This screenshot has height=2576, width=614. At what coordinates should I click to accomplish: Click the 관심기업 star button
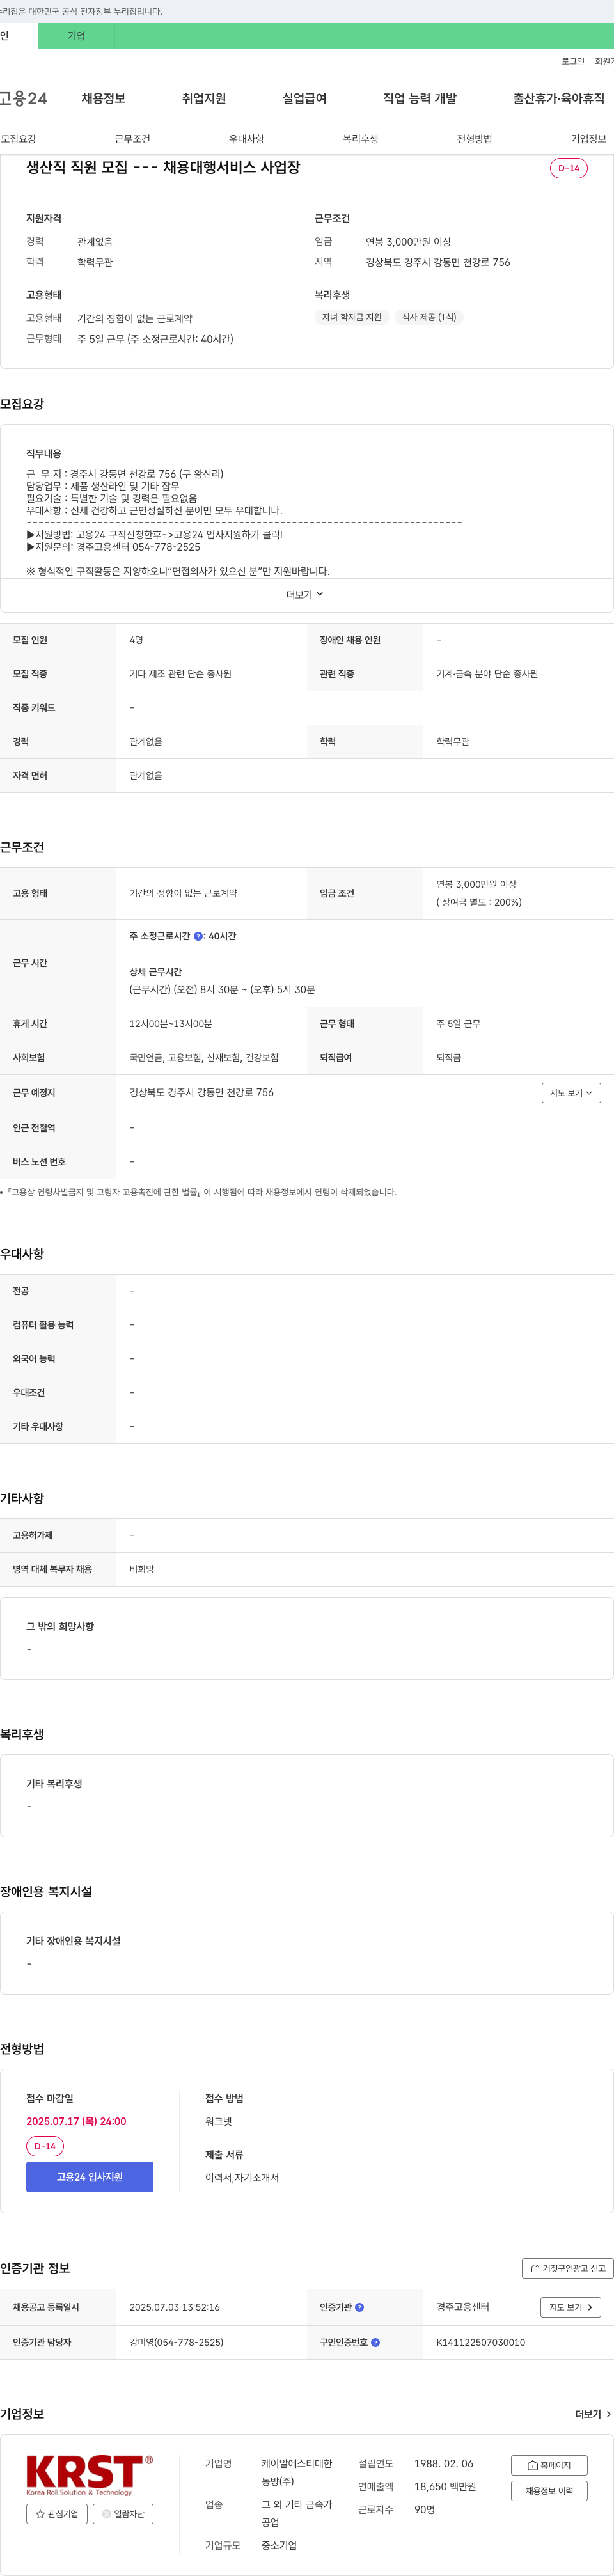(x=57, y=2513)
